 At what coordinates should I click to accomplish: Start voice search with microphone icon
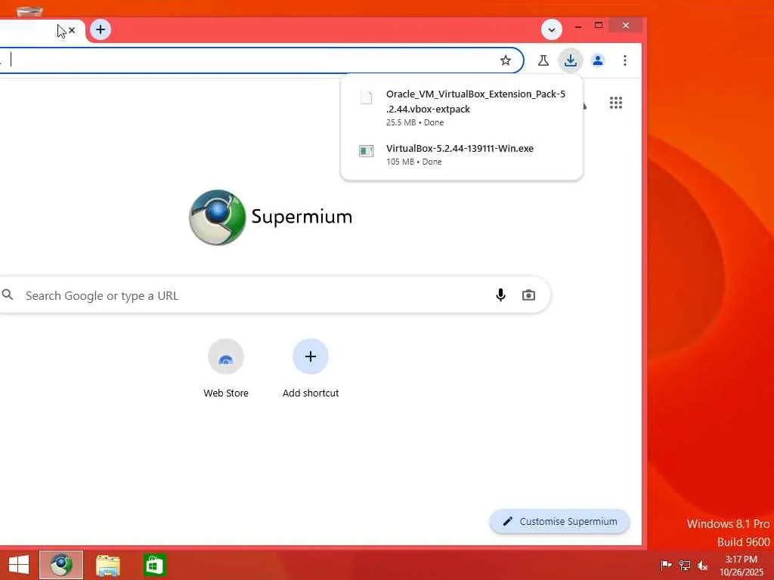500,295
